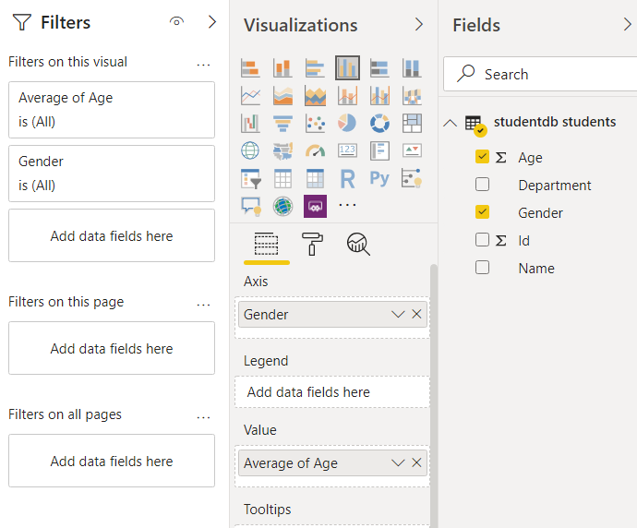
Task: Pick the funnel chart visualization
Action: [x=282, y=123]
